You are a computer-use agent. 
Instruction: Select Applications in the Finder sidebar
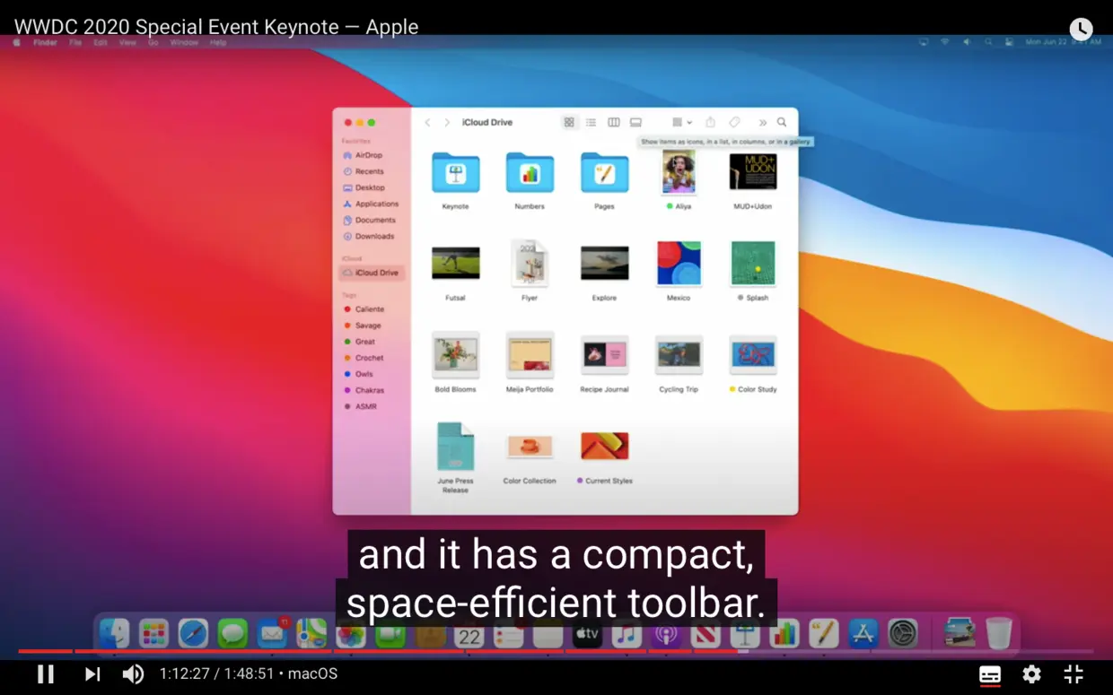pyautogui.click(x=371, y=204)
